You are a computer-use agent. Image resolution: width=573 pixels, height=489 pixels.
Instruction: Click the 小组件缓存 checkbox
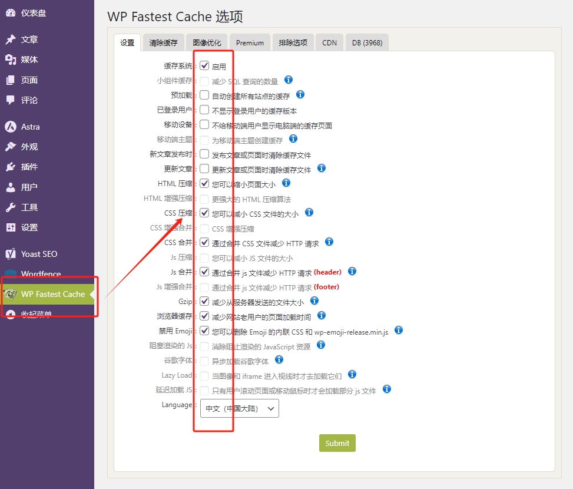click(204, 81)
